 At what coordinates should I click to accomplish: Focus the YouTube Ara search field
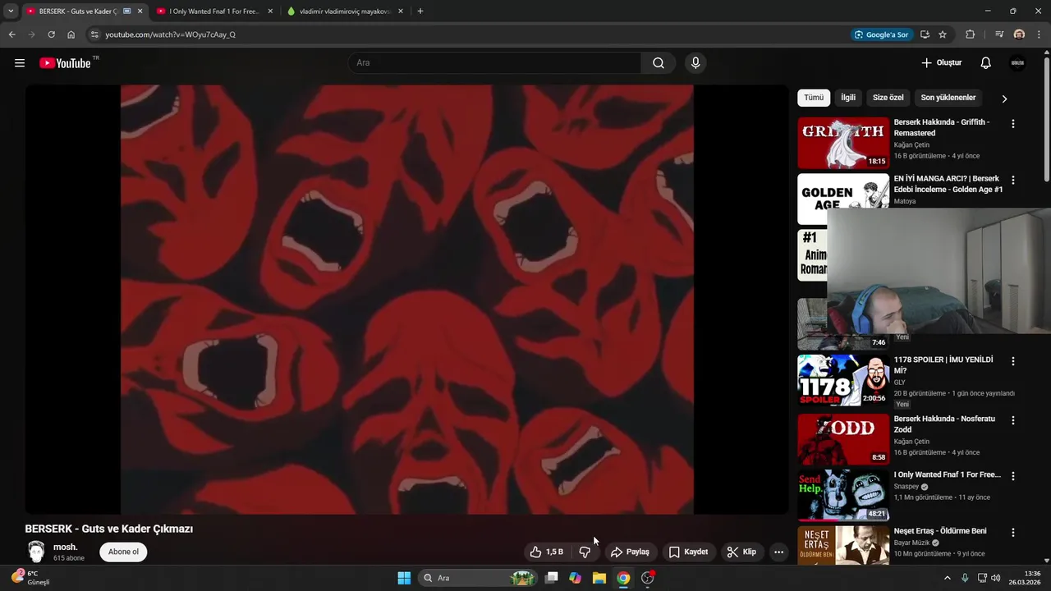pyautogui.click(x=495, y=63)
